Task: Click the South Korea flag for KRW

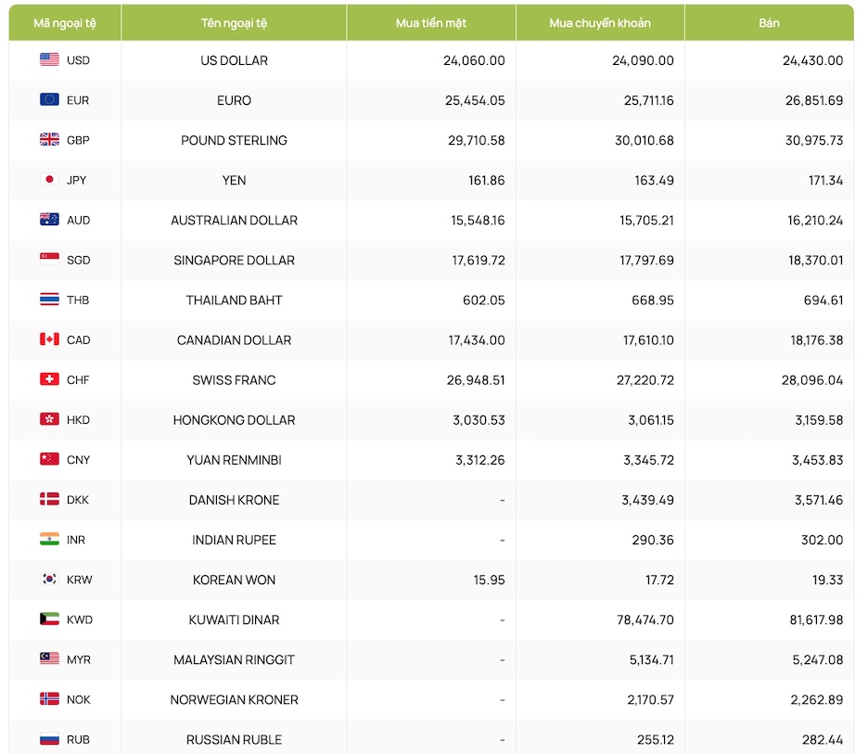Action: click(x=49, y=580)
